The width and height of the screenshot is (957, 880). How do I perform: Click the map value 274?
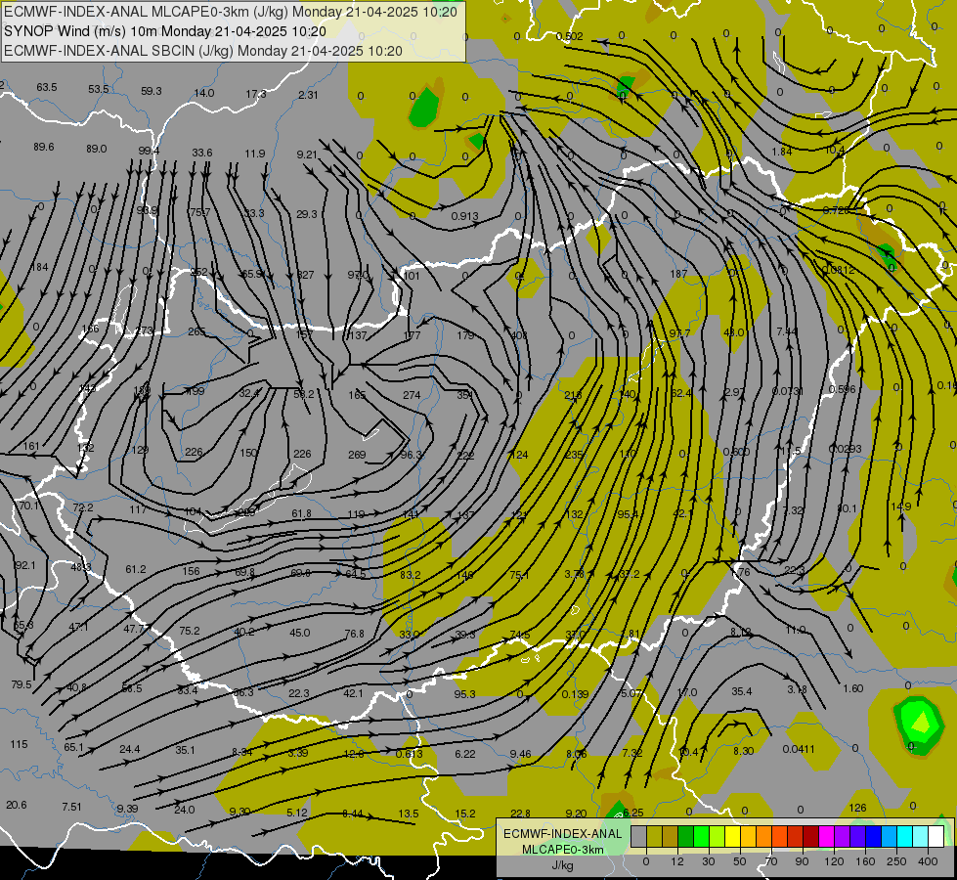click(412, 396)
